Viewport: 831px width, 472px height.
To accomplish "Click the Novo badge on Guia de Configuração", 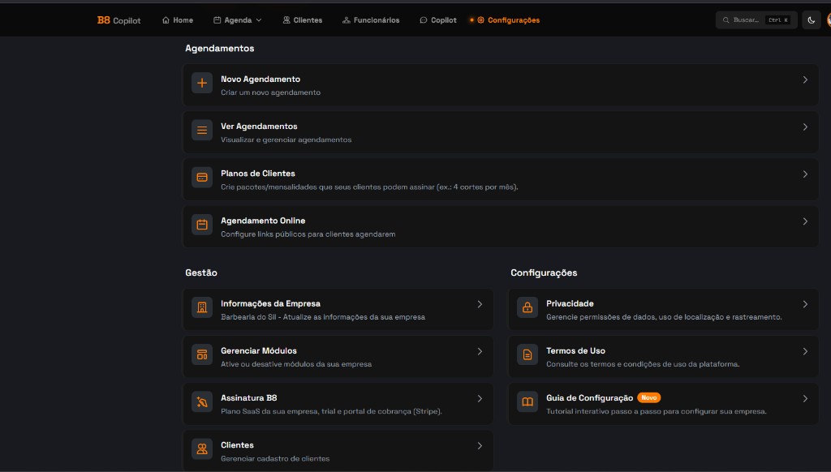I will [x=648, y=397].
